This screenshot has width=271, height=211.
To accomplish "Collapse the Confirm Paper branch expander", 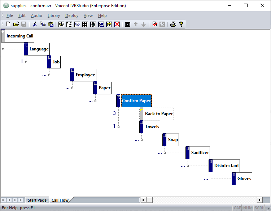I will click(x=95, y=101).
